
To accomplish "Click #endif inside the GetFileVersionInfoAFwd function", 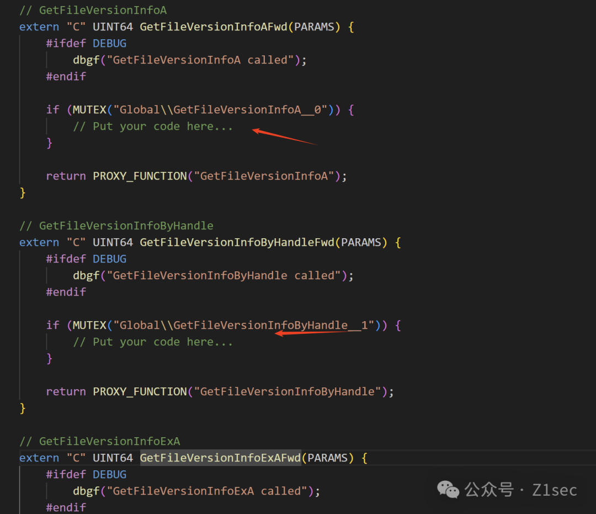I will [66, 76].
